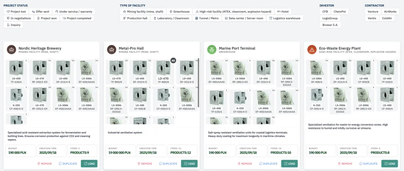
Task: Choose the Tunnel / Metro filter
Action: [x=207, y=18]
